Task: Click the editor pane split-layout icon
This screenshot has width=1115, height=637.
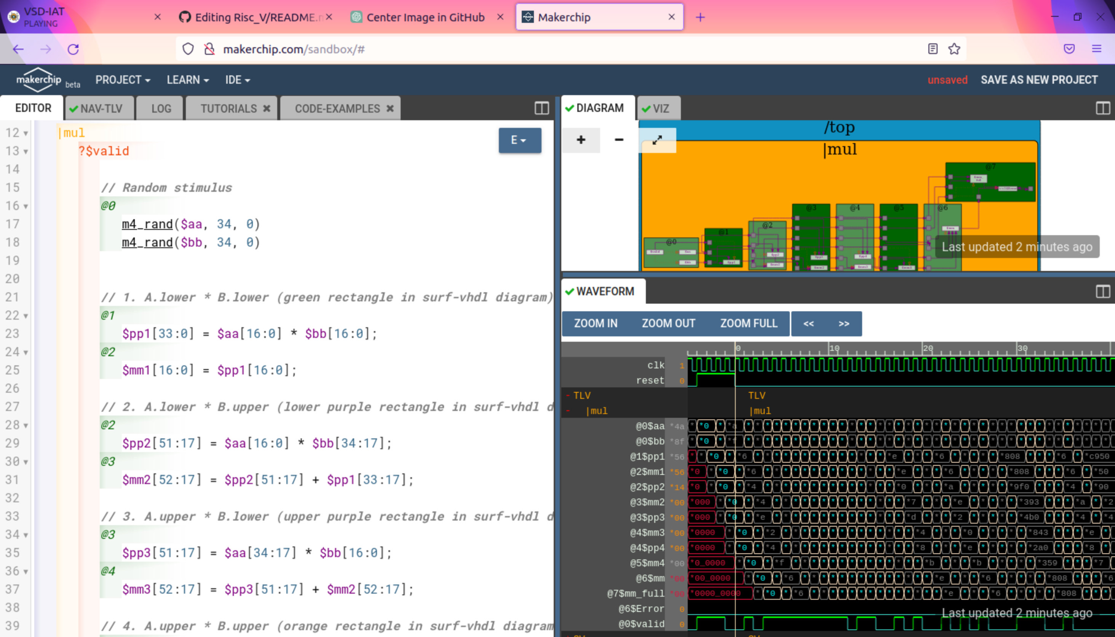Action: pos(542,108)
